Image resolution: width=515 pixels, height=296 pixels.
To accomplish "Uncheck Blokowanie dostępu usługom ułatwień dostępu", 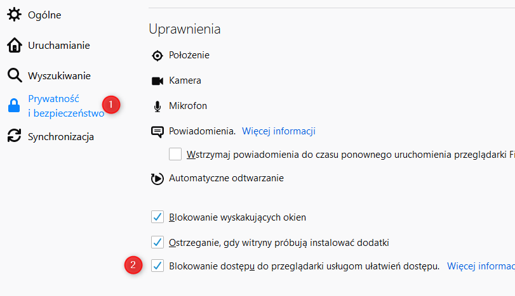I will [x=157, y=266].
